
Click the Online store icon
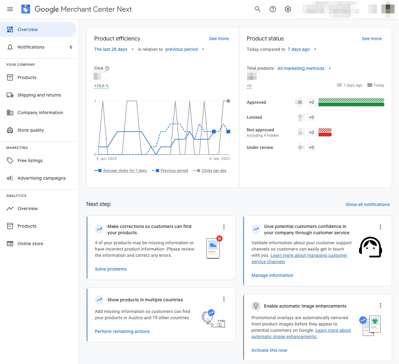tap(10, 244)
